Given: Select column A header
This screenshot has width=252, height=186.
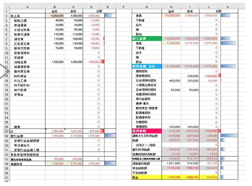Looking at the screenshot, I should 28,7.
